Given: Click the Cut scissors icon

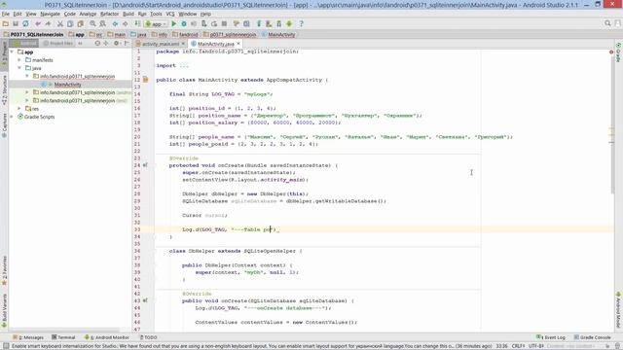Looking at the screenshot, I should coord(60,23).
